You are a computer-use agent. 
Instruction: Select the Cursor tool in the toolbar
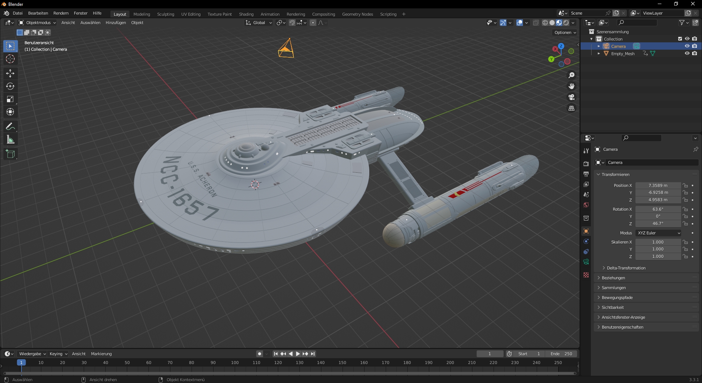click(x=10, y=59)
